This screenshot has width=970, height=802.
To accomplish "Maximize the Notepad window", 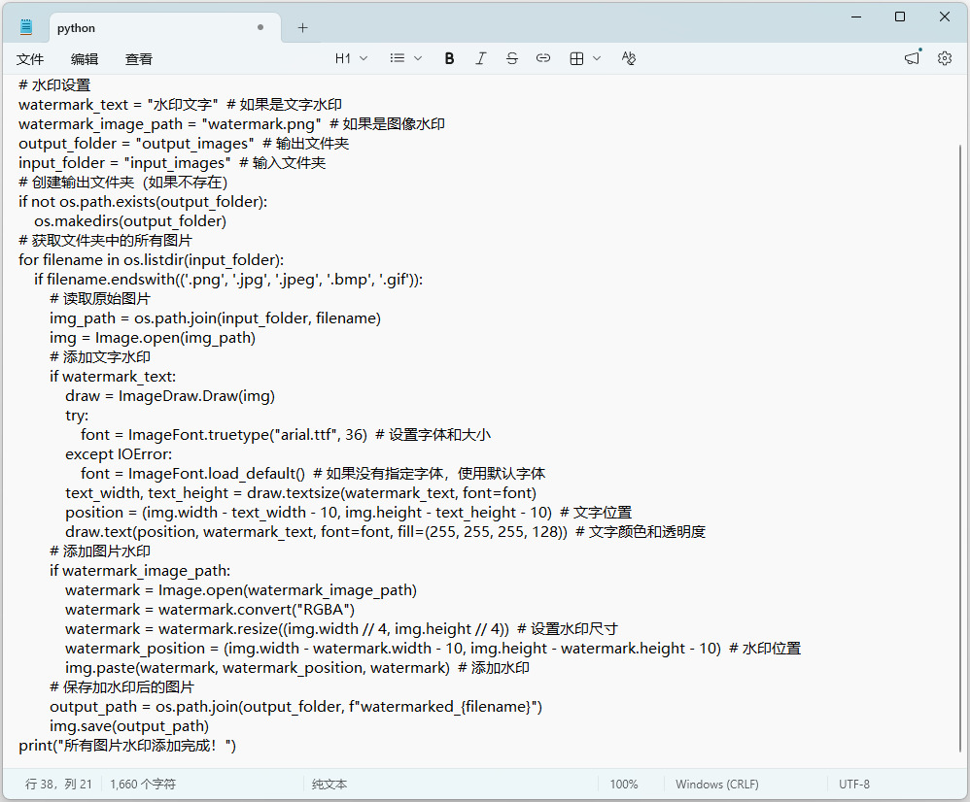I will coord(900,17).
